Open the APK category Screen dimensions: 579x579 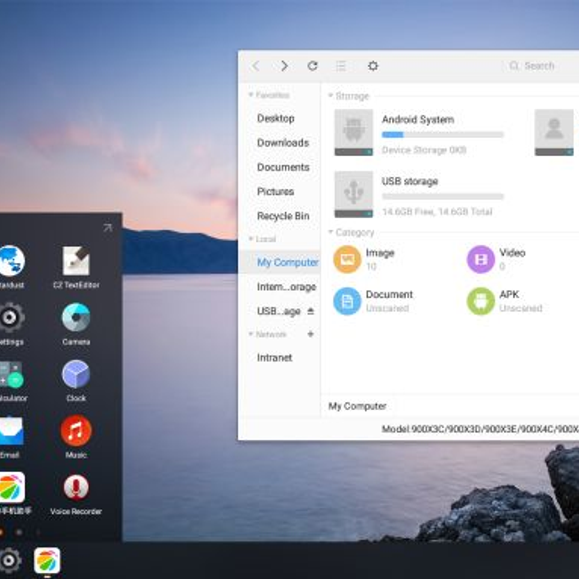[x=481, y=300]
